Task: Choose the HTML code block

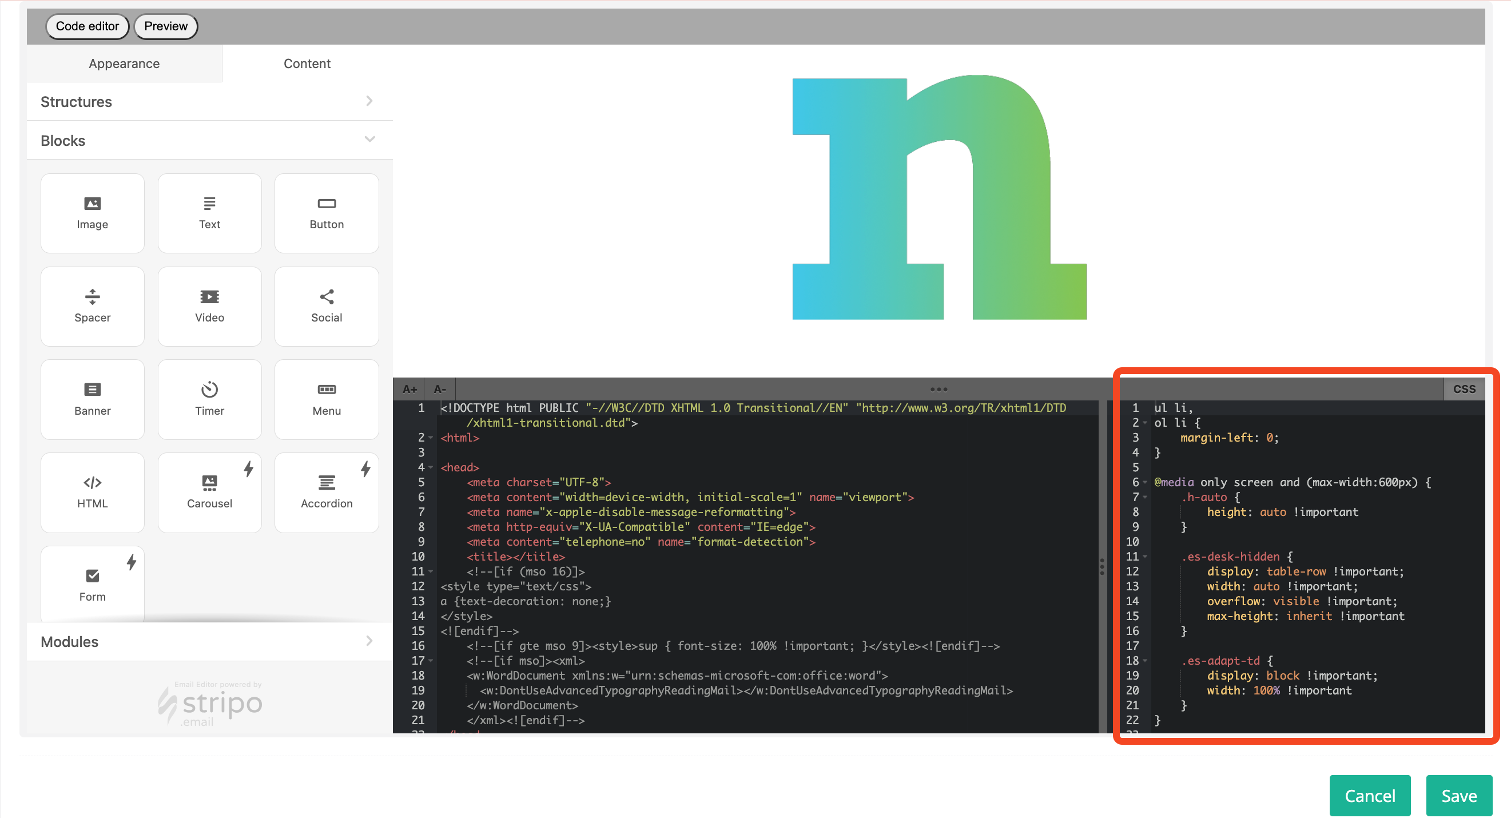Action: click(x=92, y=492)
